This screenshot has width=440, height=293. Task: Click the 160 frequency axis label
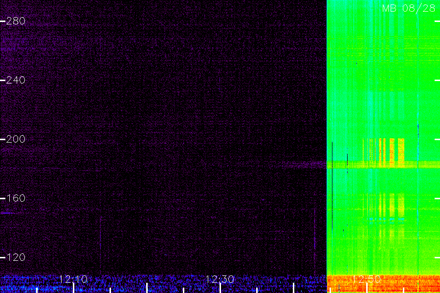click(x=16, y=198)
